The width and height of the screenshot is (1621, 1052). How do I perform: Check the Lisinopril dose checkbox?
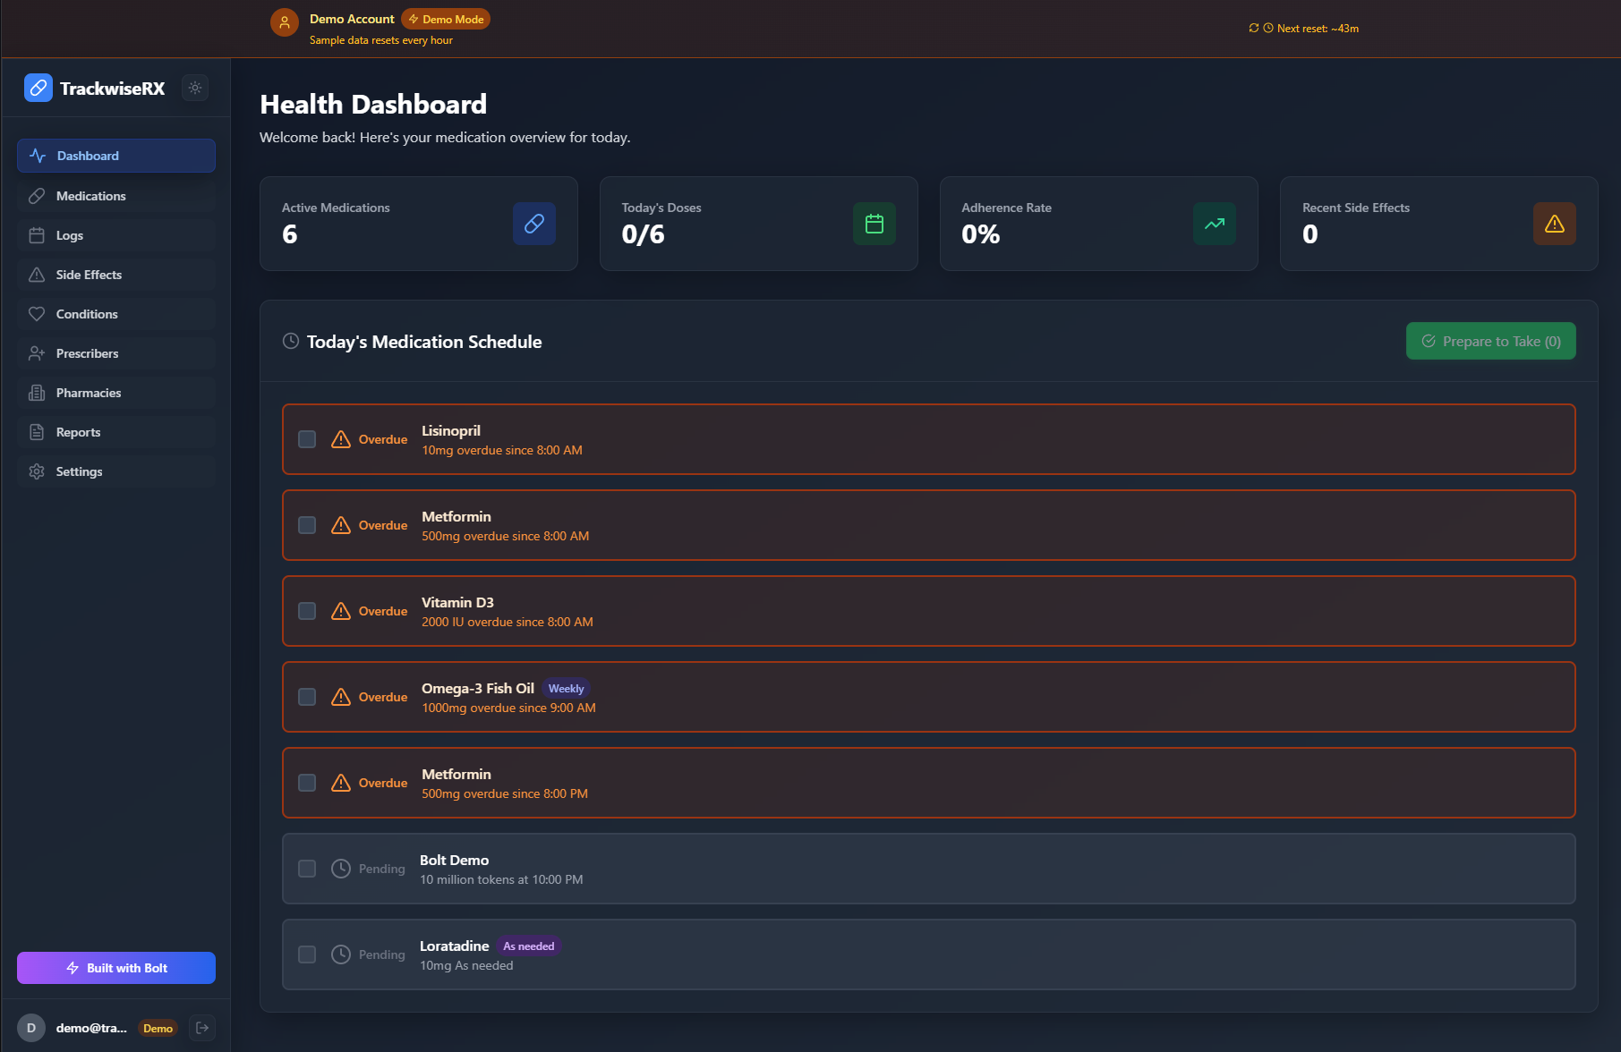point(307,439)
